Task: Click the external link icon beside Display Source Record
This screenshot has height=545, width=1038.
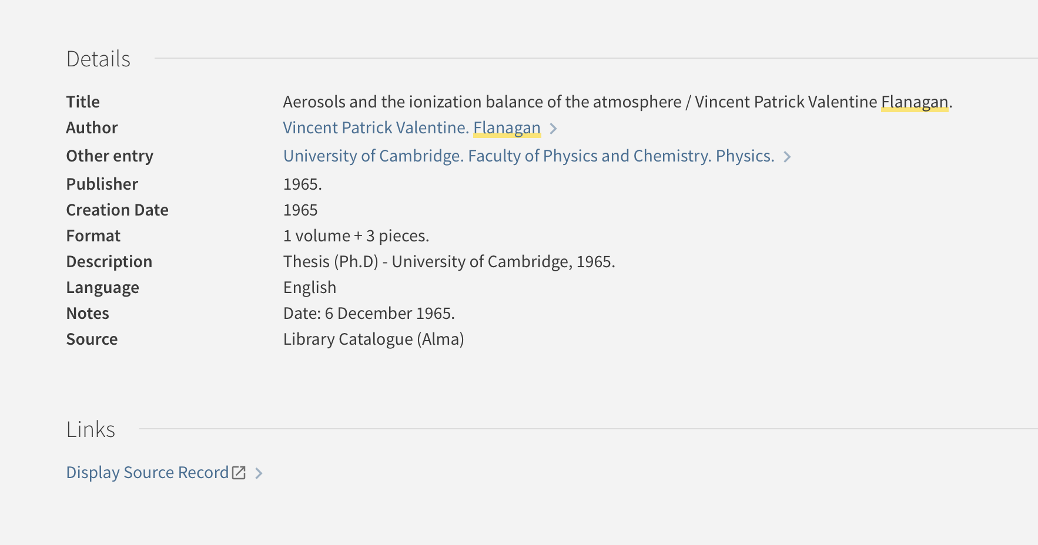Action: click(239, 473)
